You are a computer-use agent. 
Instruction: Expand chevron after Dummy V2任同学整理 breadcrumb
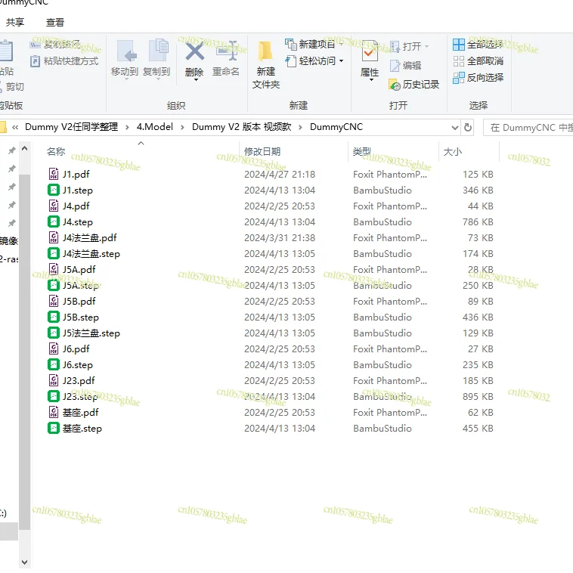pyautogui.click(x=127, y=127)
